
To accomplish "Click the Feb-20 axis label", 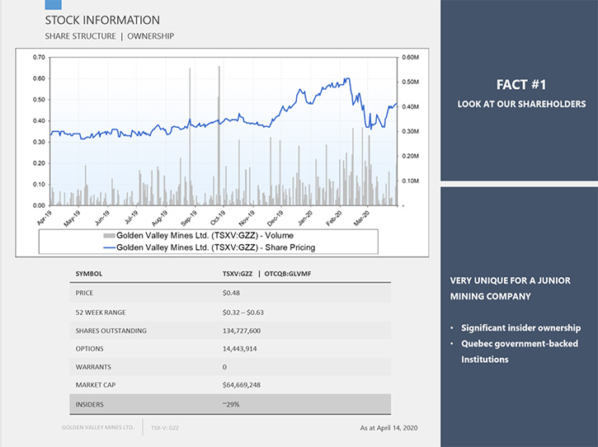I will pyautogui.click(x=334, y=219).
